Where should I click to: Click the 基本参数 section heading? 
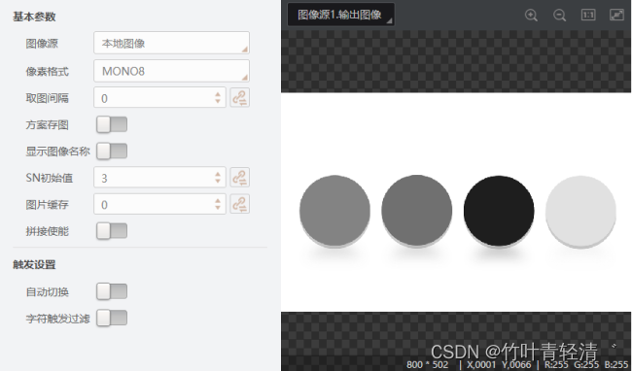34,17
